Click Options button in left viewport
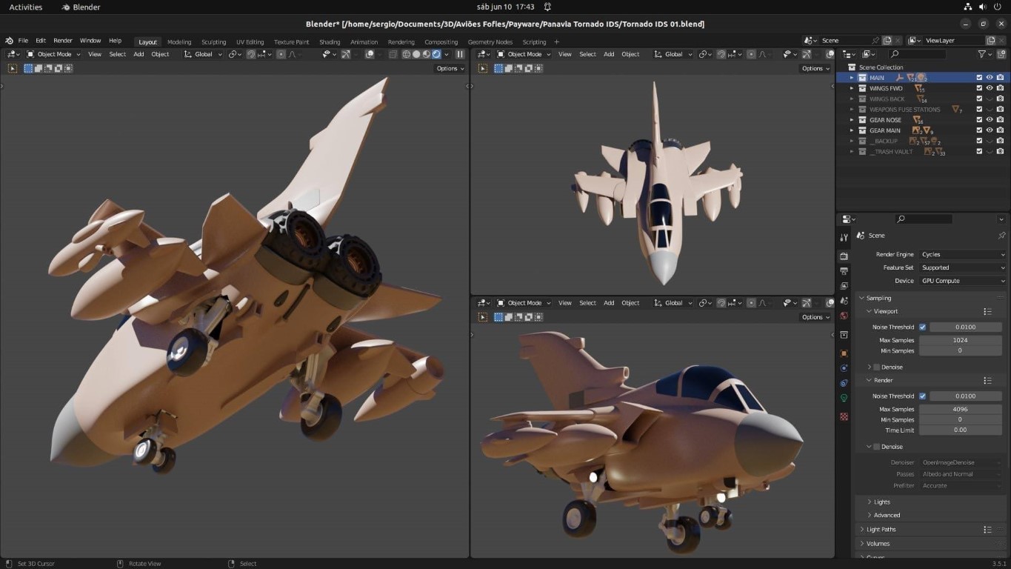 coord(450,68)
